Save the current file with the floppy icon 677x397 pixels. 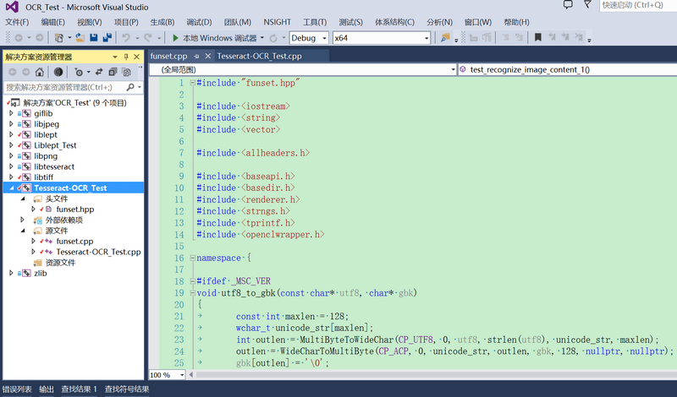93,38
